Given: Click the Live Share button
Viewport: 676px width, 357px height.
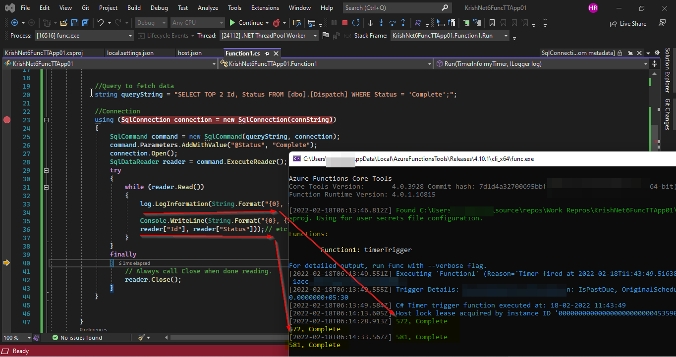Looking at the screenshot, I should pyautogui.click(x=628, y=23).
